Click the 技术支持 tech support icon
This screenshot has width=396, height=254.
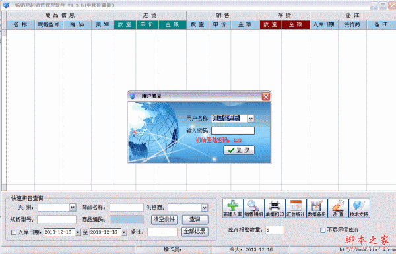[x=359, y=208]
